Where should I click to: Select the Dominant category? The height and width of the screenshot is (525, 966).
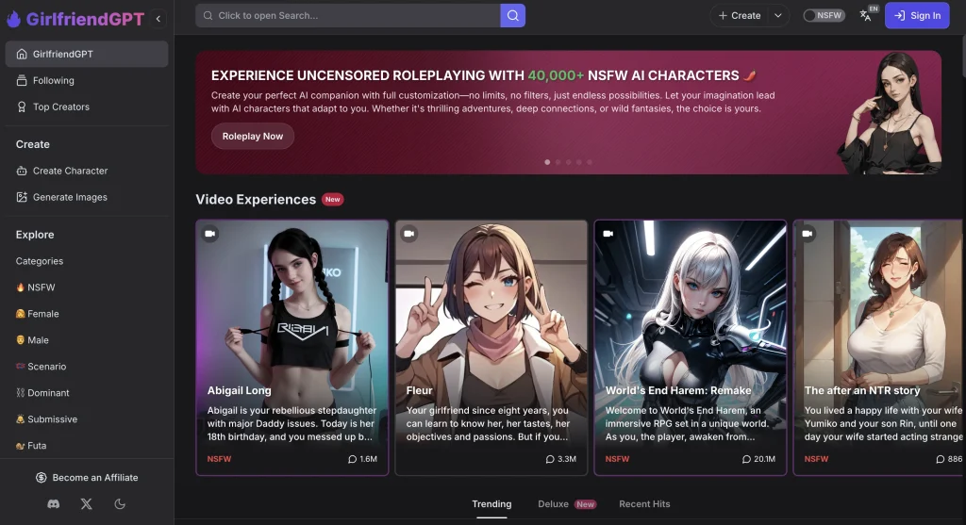click(x=42, y=393)
